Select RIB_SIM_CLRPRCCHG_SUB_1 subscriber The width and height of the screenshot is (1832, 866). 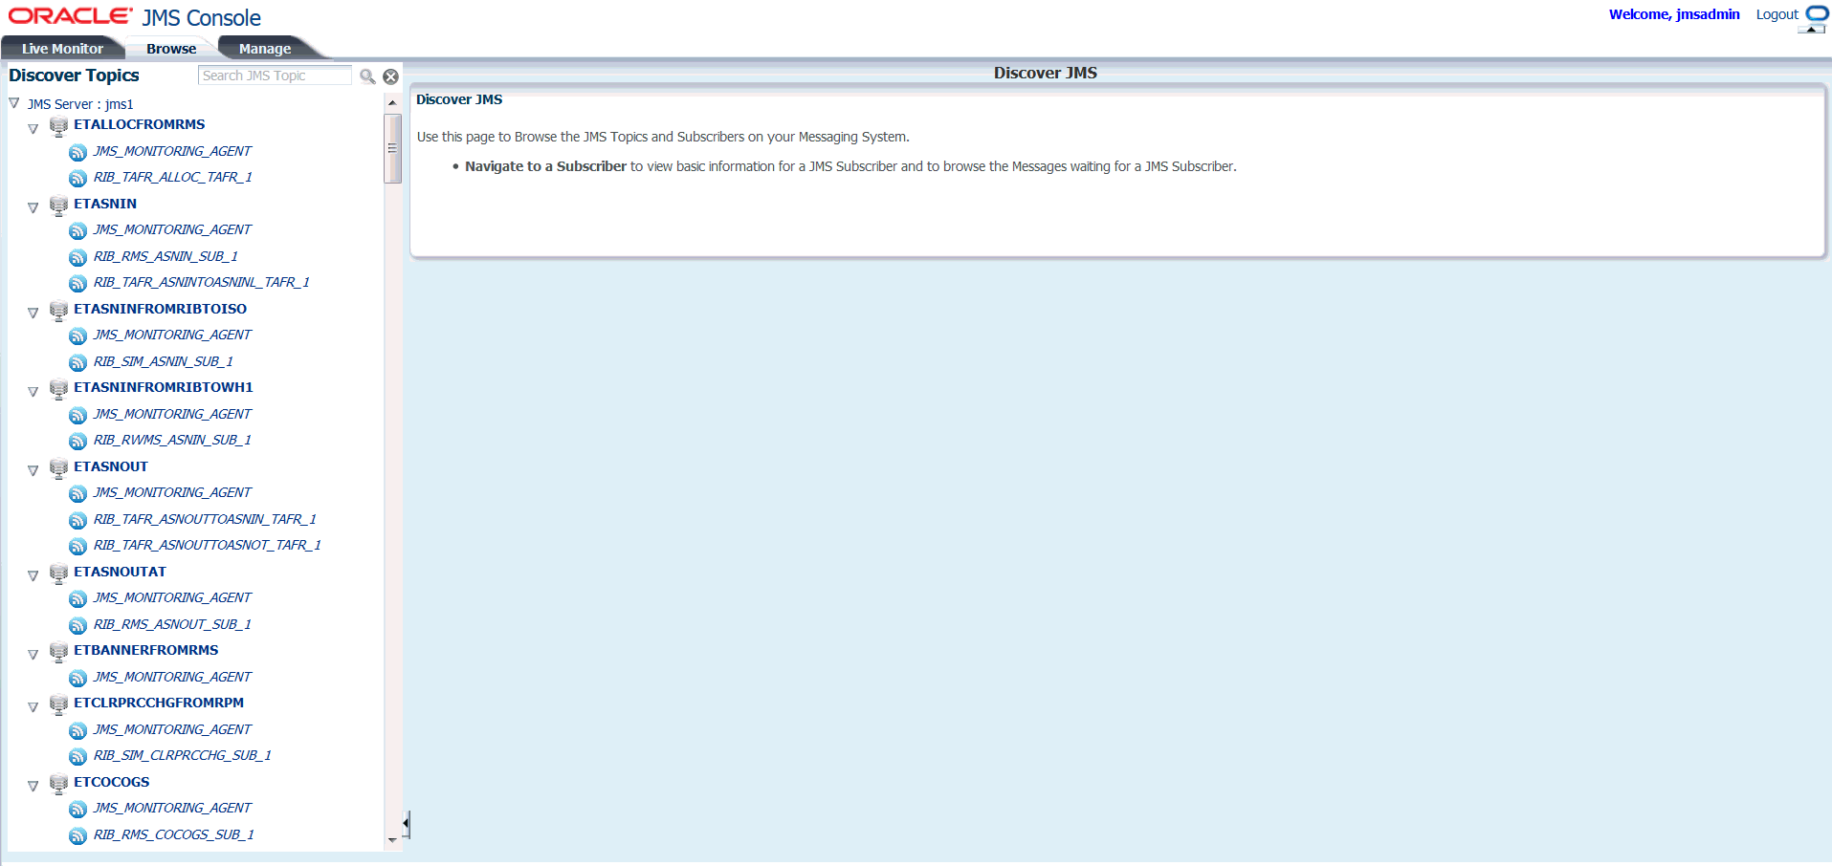click(x=182, y=755)
